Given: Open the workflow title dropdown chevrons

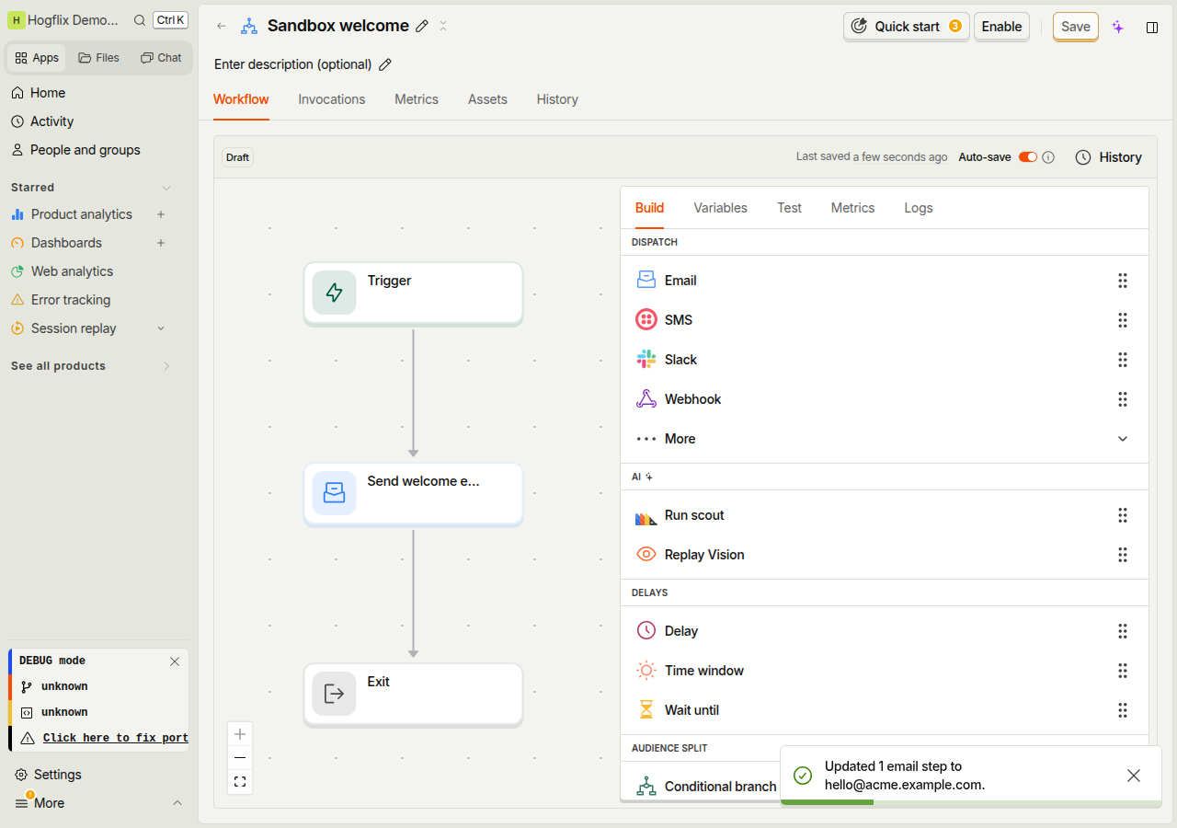Looking at the screenshot, I should tap(443, 26).
